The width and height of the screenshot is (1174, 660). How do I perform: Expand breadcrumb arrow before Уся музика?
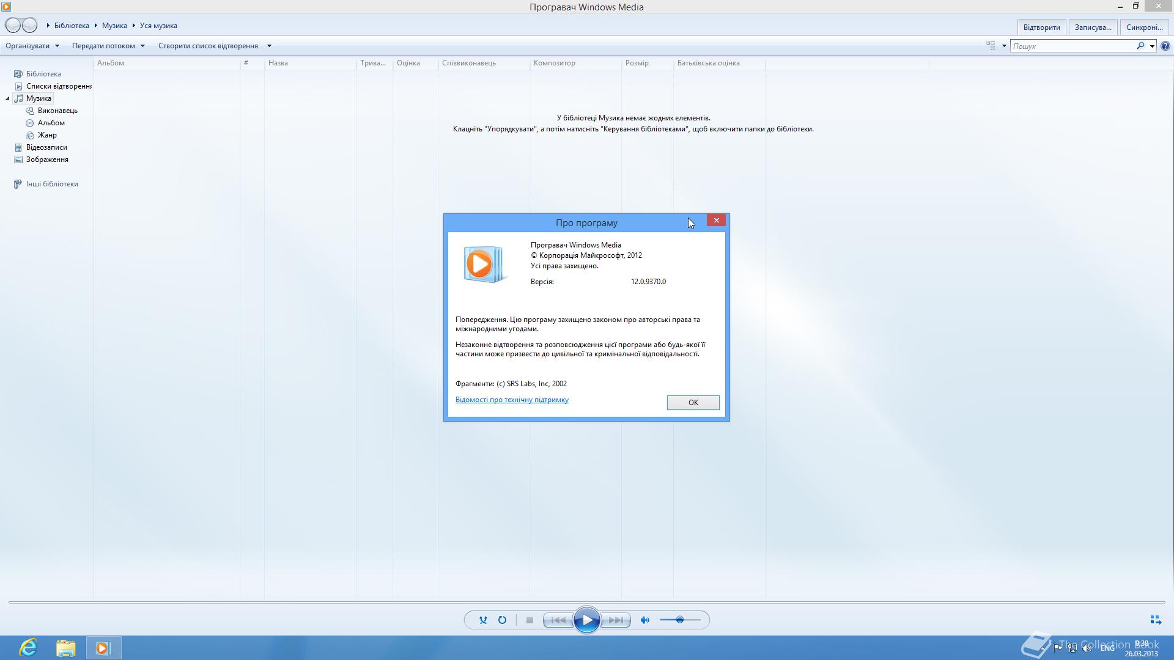pyautogui.click(x=134, y=26)
